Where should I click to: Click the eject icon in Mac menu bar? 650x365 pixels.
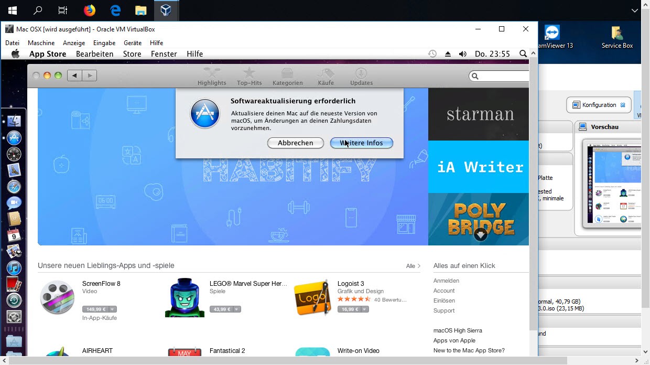[448, 54]
